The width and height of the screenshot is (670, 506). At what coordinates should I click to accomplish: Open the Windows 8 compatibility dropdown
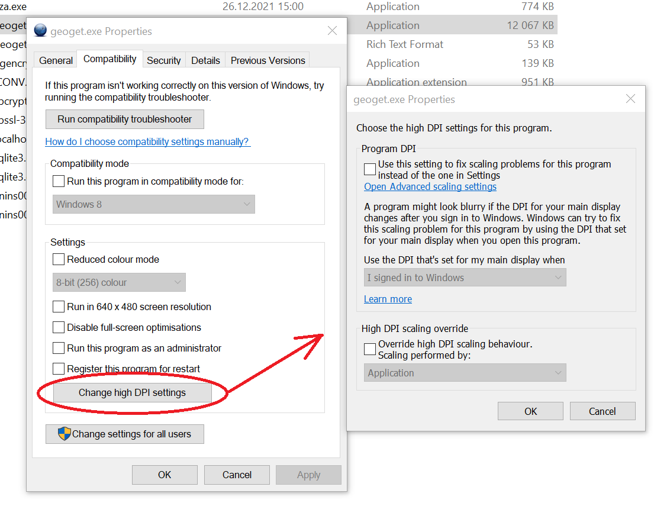[154, 204]
